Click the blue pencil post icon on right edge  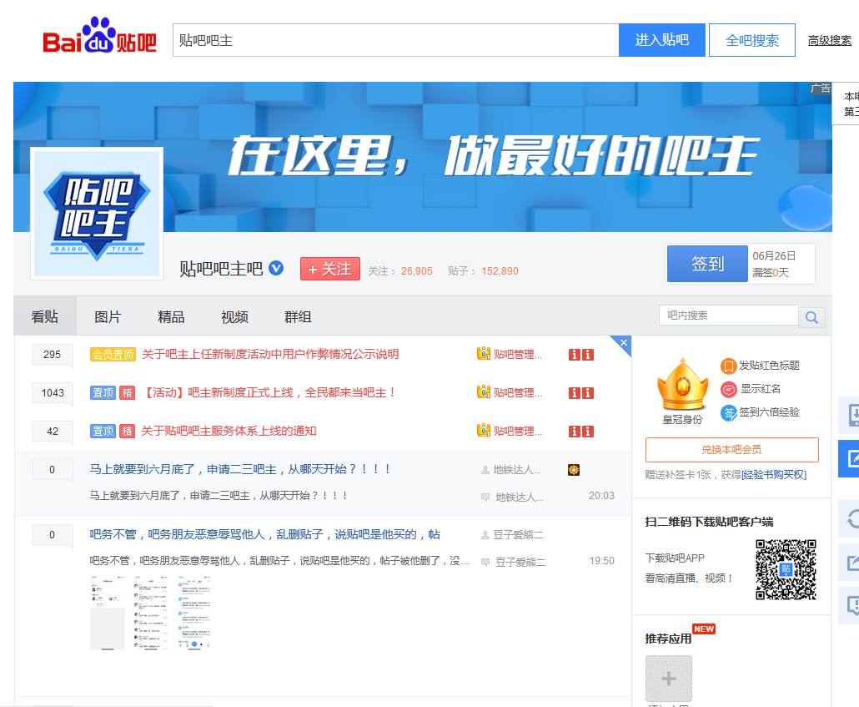[851, 458]
